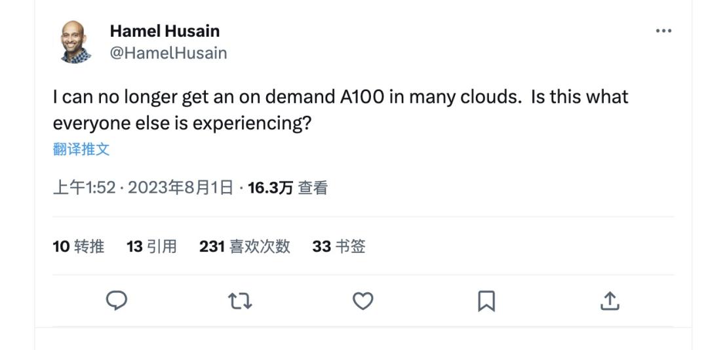Click the phrase "everyone else is experiencing?"
The height and width of the screenshot is (350, 708).
click(x=182, y=123)
